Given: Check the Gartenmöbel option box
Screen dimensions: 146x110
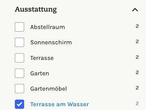Looking at the screenshot, I should [x=19, y=89].
